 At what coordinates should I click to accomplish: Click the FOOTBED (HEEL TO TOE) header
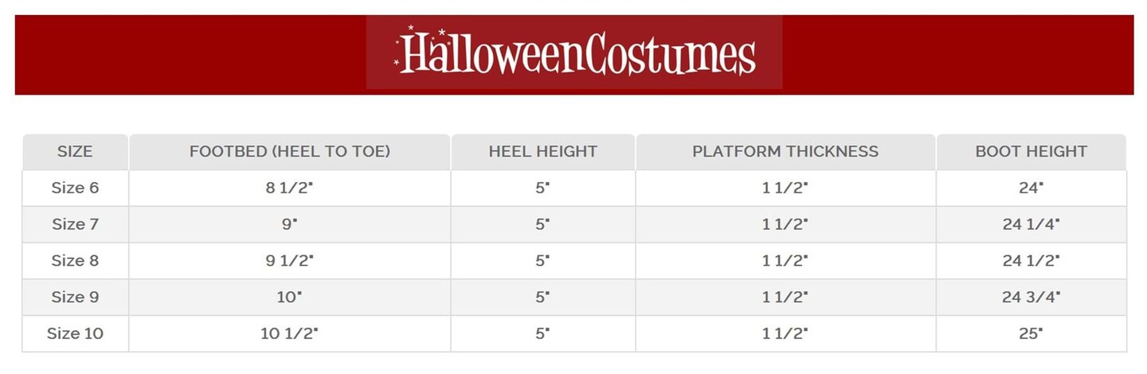(x=290, y=151)
